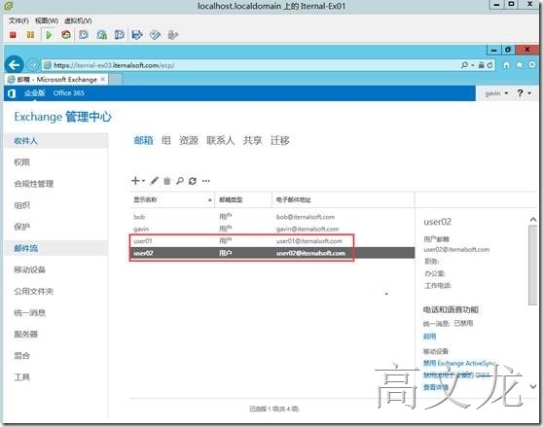This screenshot has height=427, width=543.
Task: Click the Office 365 link
Action: pyautogui.click(x=68, y=93)
